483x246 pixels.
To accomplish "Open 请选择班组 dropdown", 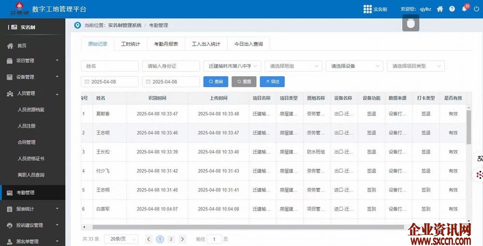I will pos(294,66).
